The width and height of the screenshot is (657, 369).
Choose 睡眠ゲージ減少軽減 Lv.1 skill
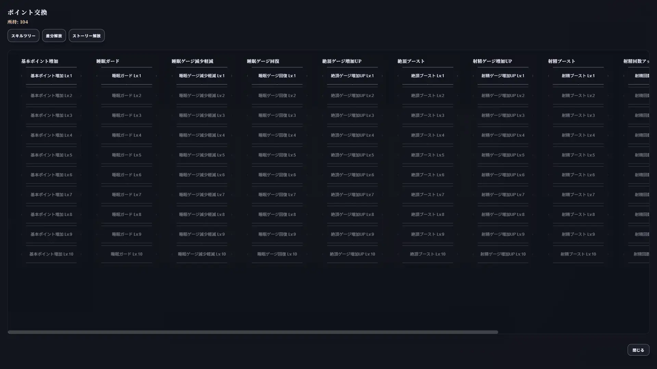(x=202, y=76)
